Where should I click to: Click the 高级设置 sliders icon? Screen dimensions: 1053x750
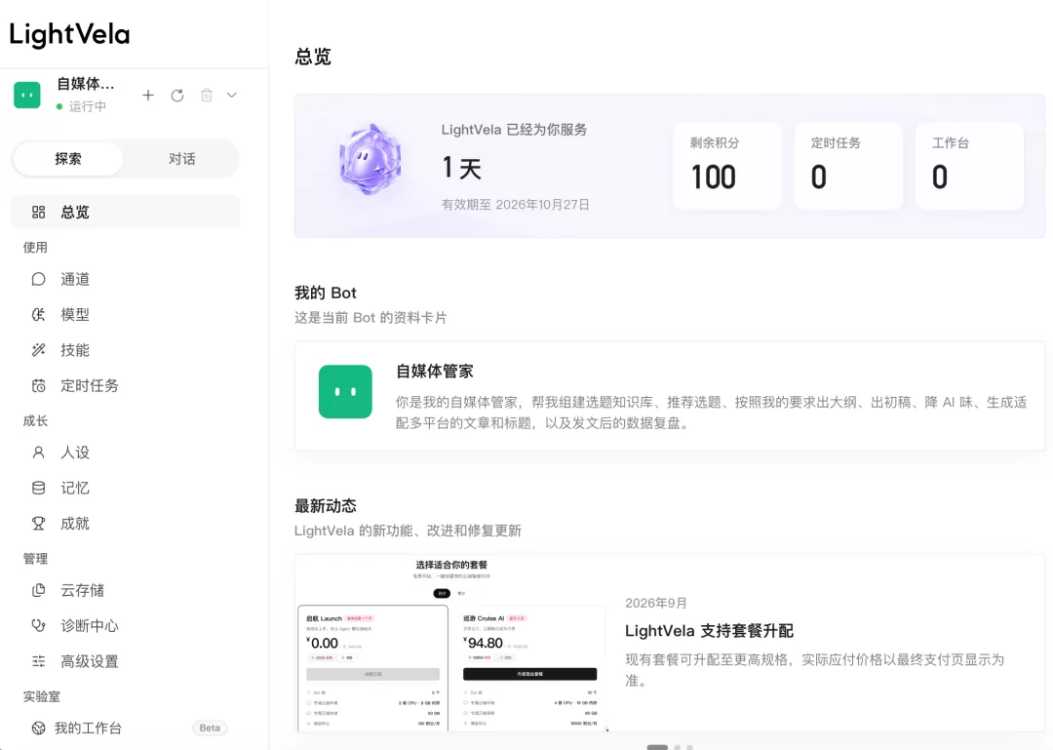tap(38, 661)
